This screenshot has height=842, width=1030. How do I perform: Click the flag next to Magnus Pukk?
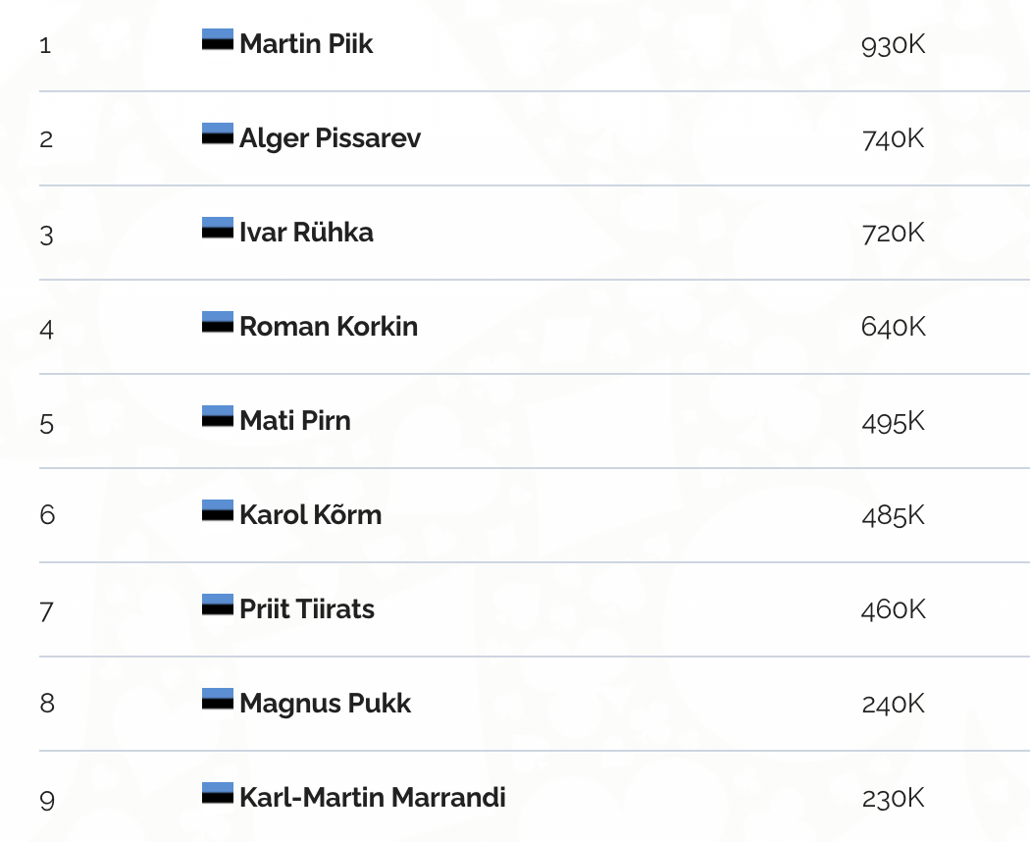coord(217,699)
